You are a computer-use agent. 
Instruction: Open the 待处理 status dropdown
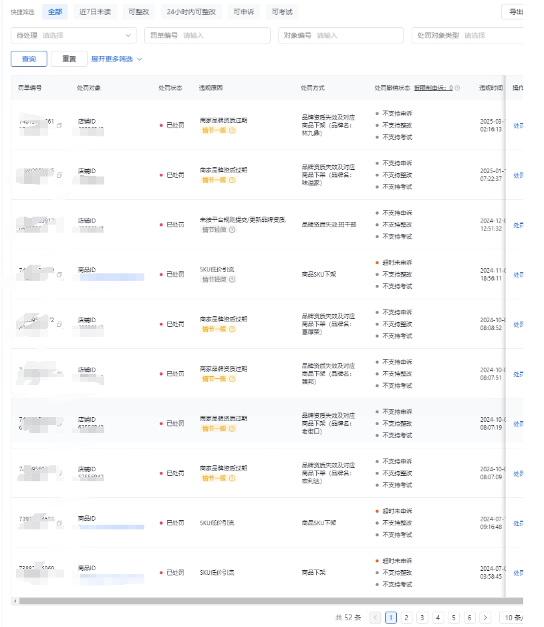[x=74, y=35]
